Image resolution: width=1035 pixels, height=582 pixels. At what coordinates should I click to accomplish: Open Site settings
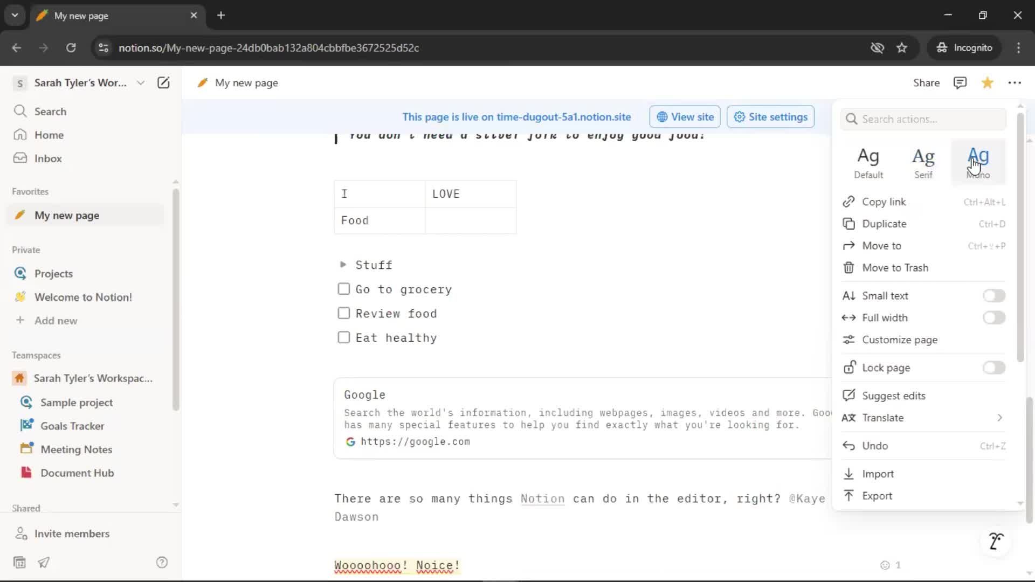click(770, 117)
